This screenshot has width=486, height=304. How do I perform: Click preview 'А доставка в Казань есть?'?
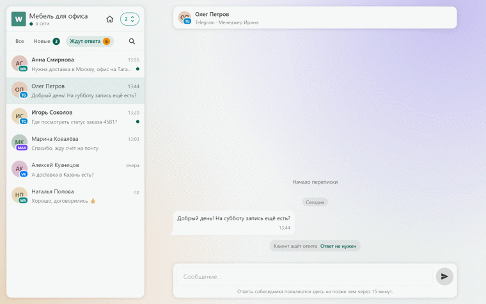(x=62, y=175)
